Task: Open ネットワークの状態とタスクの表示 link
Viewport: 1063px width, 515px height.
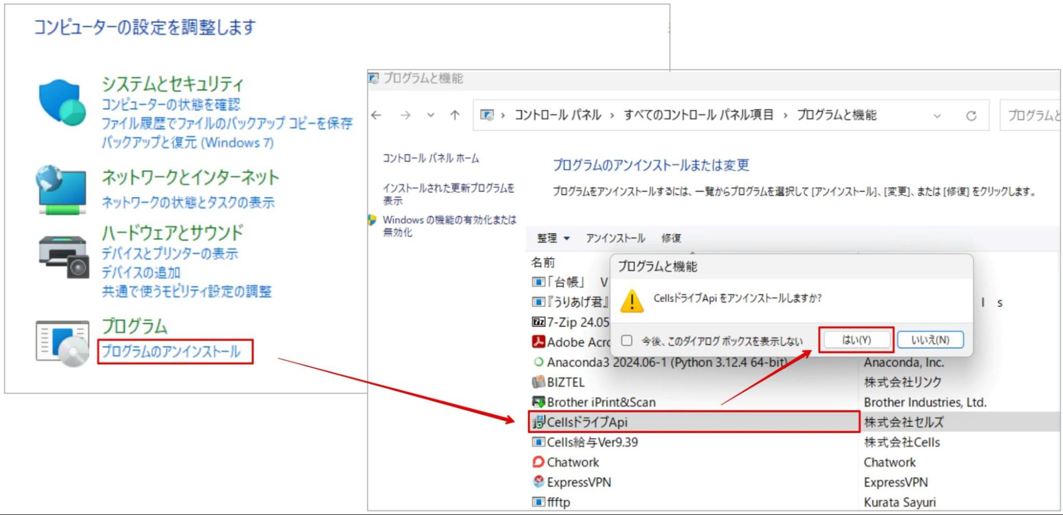Action: tap(188, 202)
